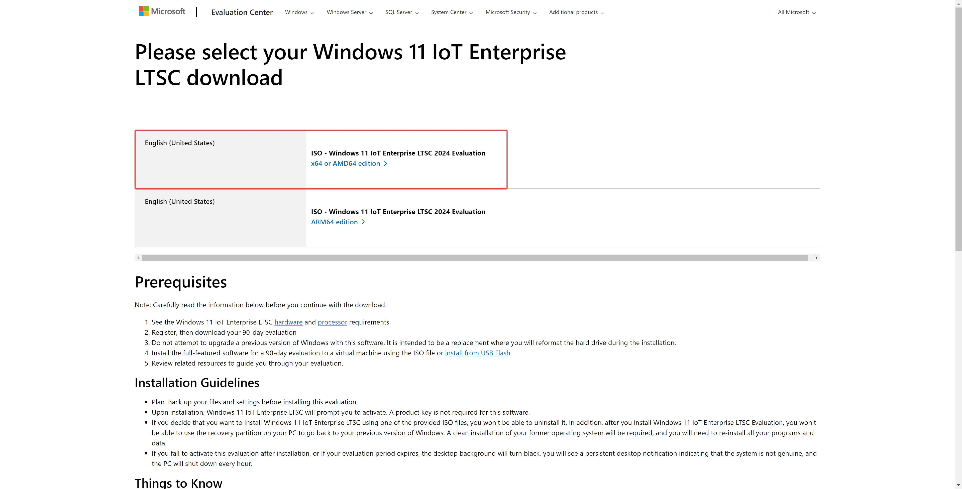
Task: Open the processor requirements link
Action: coord(332,322)
